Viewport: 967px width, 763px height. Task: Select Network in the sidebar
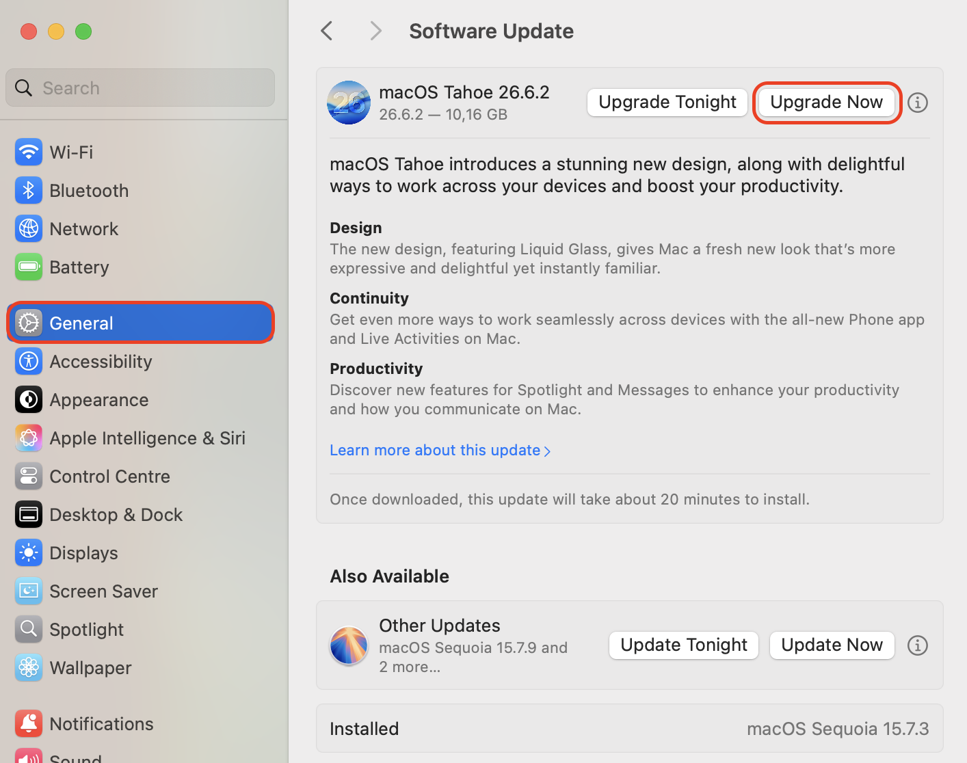(x=141, y=228)
